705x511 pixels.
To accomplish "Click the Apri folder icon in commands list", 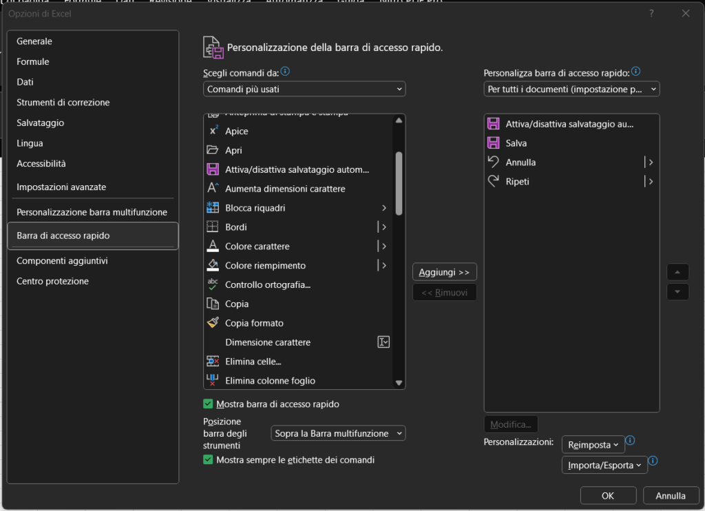I will click(213, 150).
